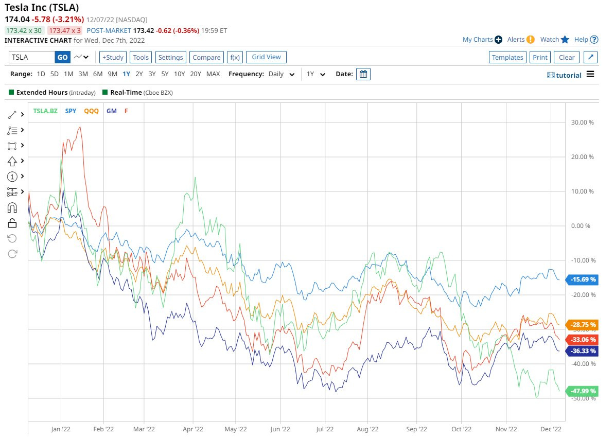Viewport: 614px width, 438px height.
Task: Expand the trend line tool options
Action: tap(22, 114)
